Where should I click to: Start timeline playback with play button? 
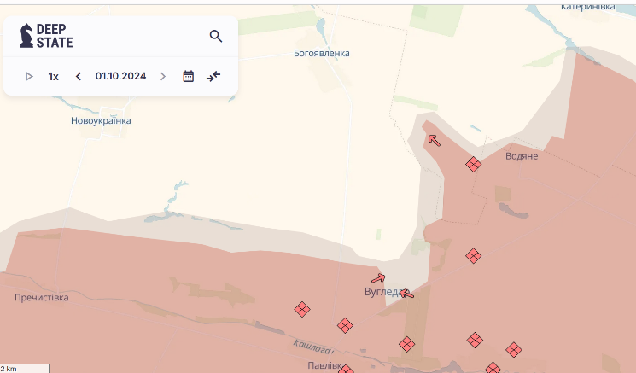point(29,76)
